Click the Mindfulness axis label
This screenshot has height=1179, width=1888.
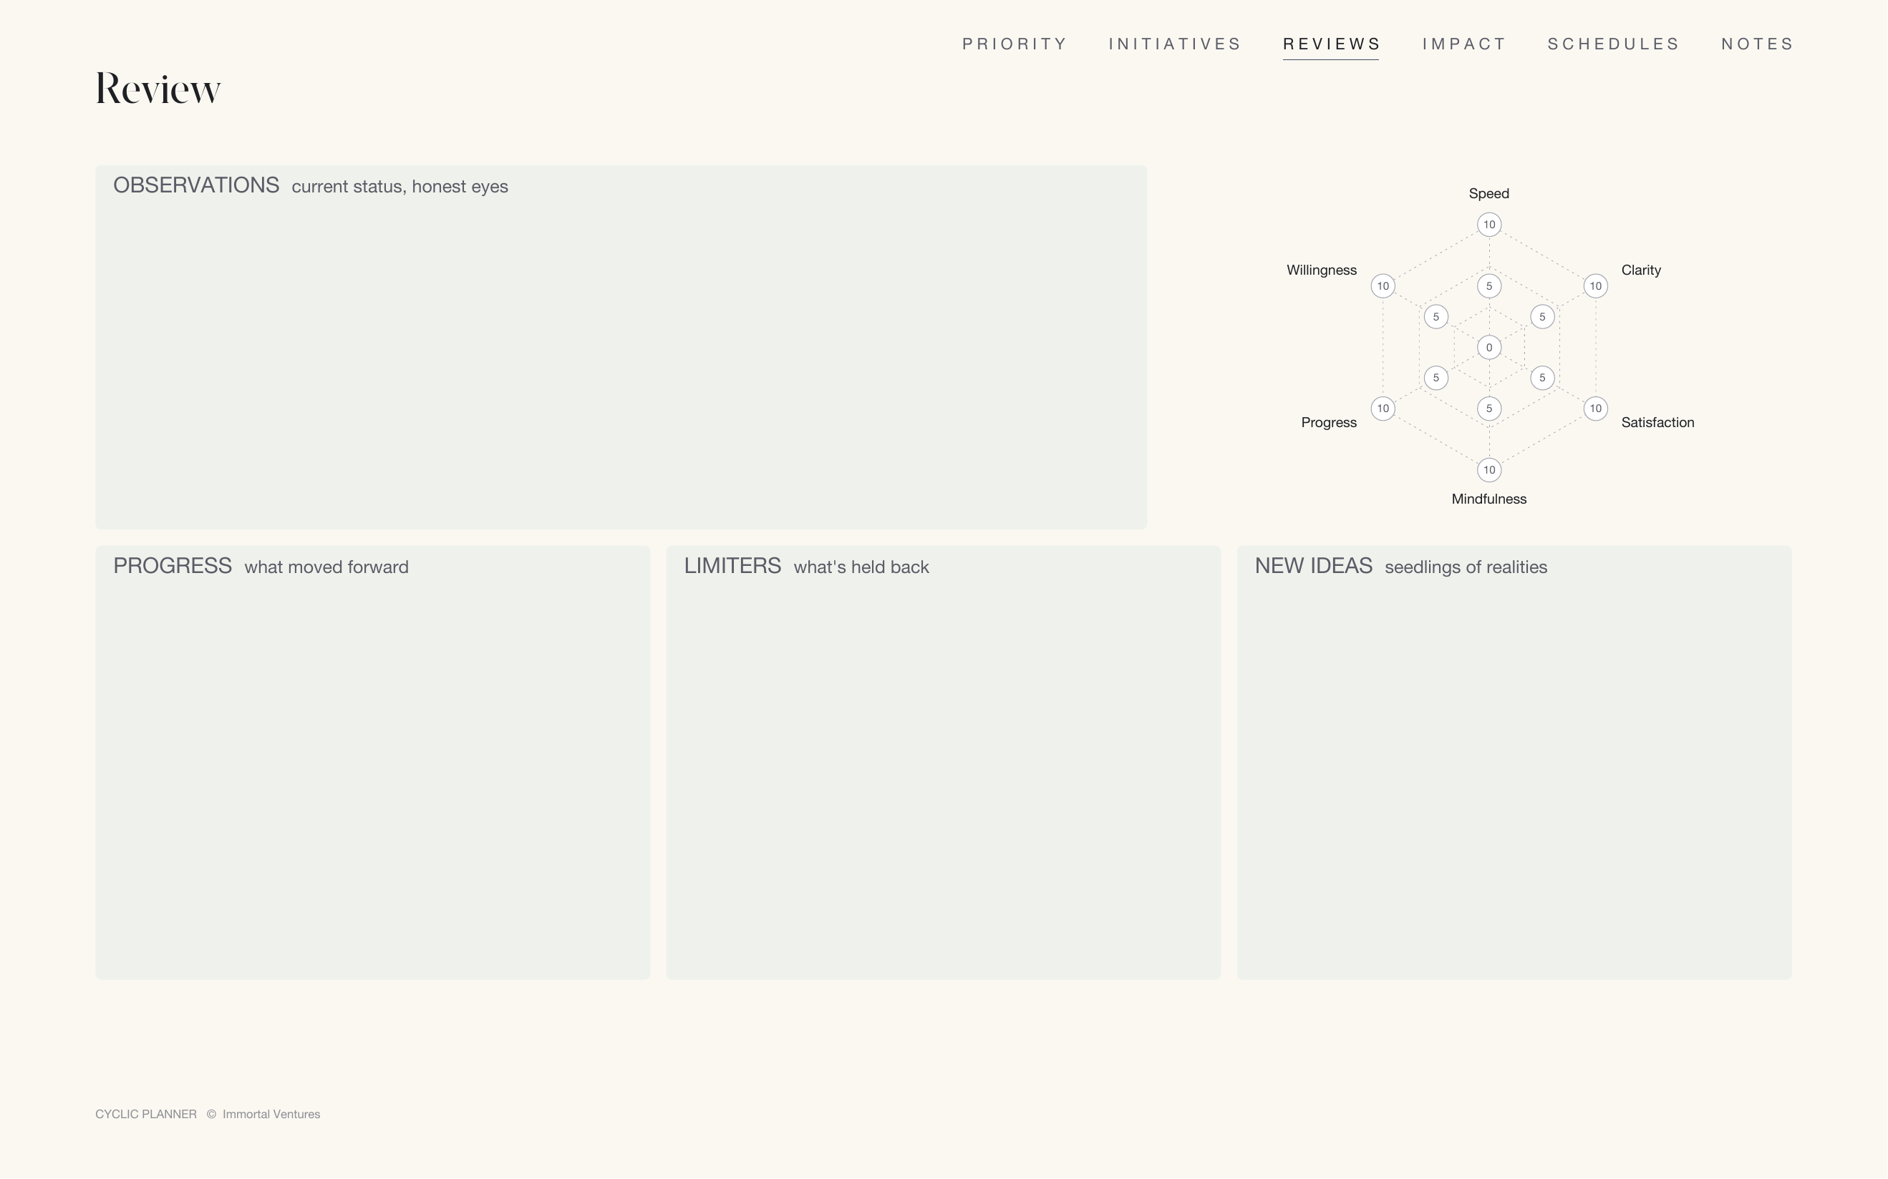[x=1488, y=499]
